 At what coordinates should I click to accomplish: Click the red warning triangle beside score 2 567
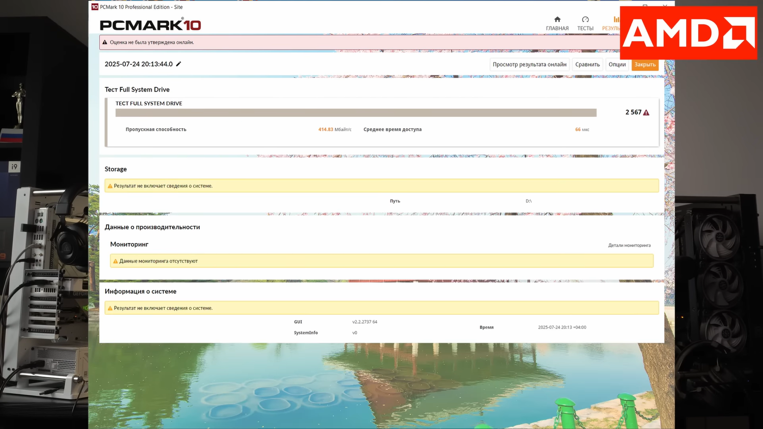point(646,112)
